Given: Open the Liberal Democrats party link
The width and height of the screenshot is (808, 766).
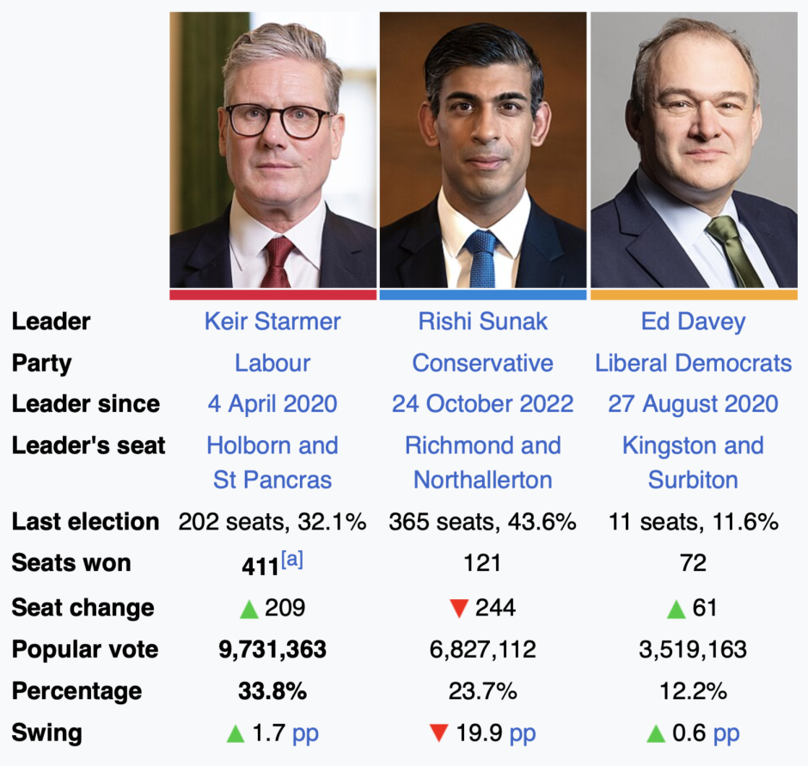Looking at the screenshot, I should pos(693,363).
